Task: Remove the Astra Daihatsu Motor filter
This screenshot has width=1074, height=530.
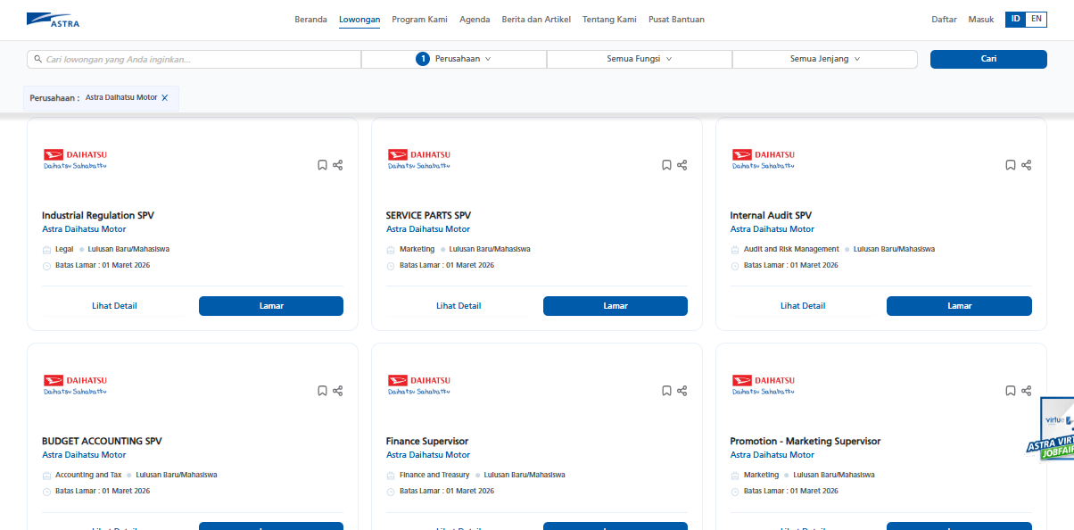Action: point(165,98)
